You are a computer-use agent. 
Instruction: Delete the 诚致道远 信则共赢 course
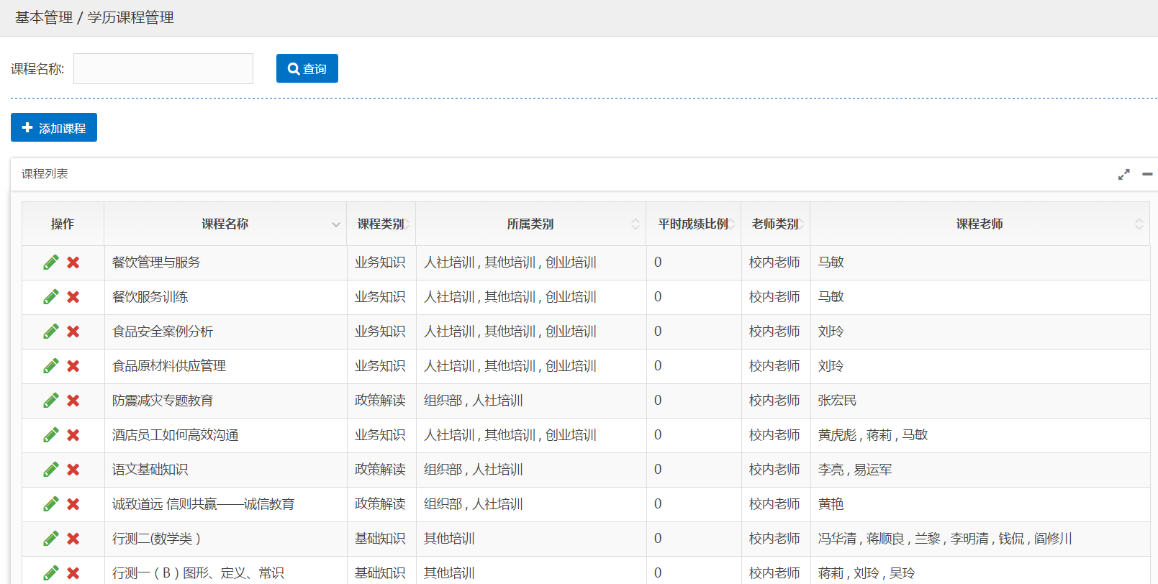pos(73,504)
